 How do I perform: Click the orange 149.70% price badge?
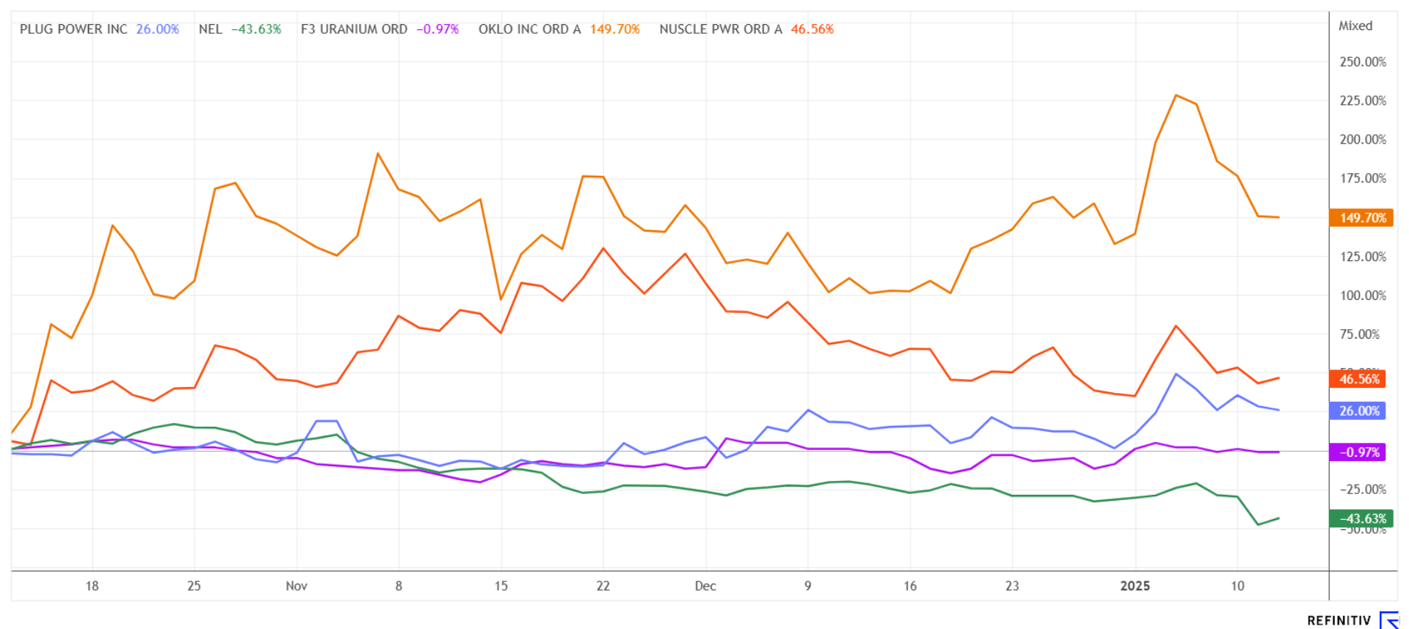1362,218
